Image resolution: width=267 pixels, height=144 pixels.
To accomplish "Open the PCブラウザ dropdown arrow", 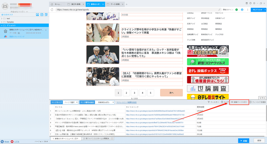I will click(265, 10).
